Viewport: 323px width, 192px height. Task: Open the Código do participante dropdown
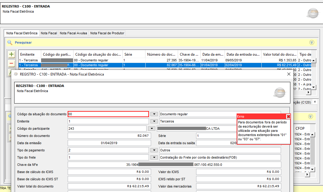click(152, 129)
